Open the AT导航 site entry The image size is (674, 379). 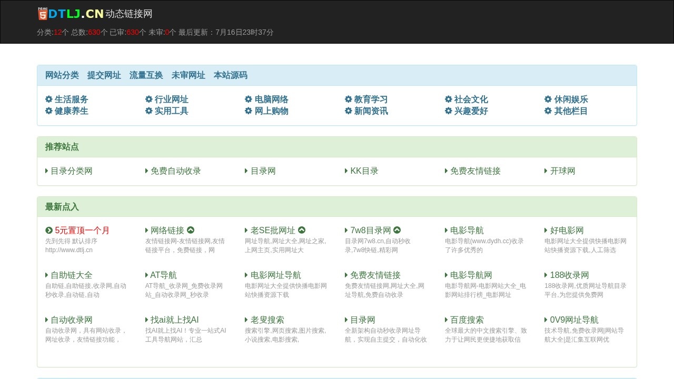click(164, 275)
